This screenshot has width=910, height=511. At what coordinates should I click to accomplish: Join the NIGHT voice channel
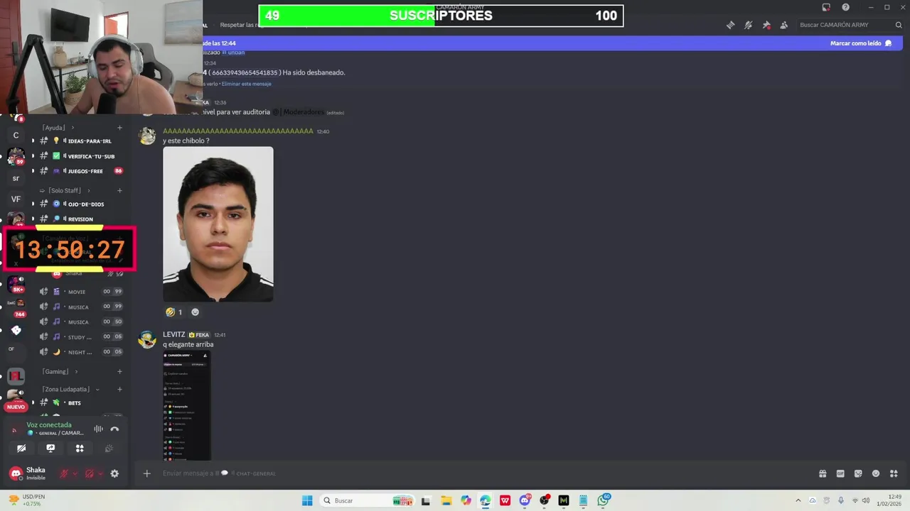(80, 352)
